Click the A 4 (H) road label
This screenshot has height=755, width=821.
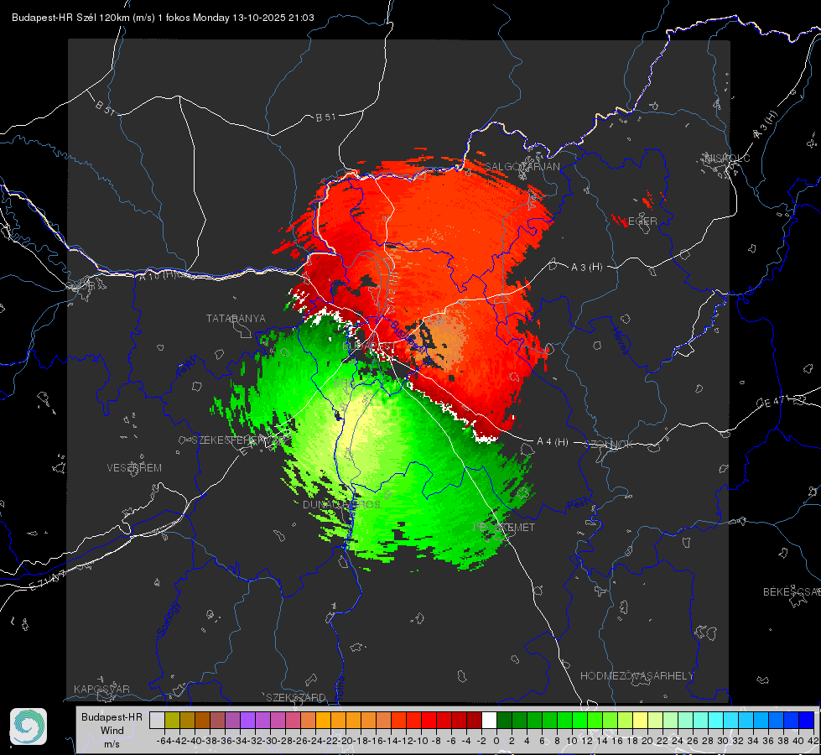point(553,442)
